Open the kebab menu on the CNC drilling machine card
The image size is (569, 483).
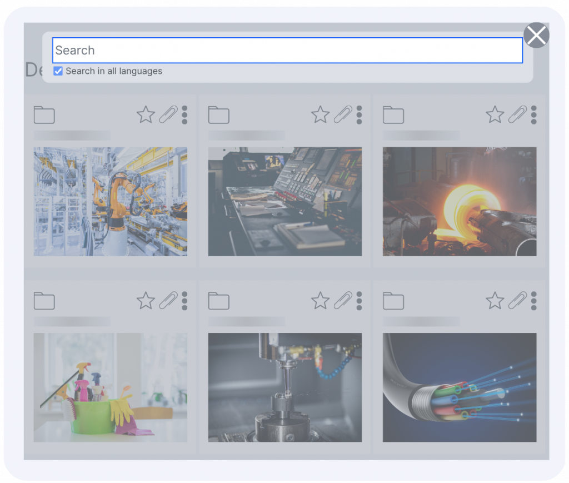pyautogui.click(x=359, y=301)
